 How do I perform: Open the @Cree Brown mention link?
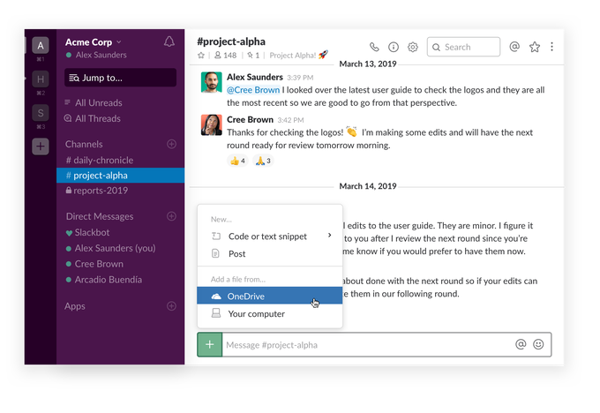pyautogui.click(x=253, y=90)
